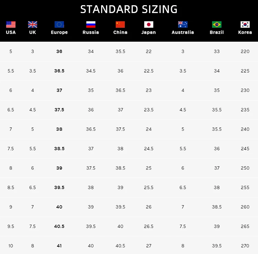Select the Europe column header label
This screenshot has height=254, width=258.
[x=59, y=32]
